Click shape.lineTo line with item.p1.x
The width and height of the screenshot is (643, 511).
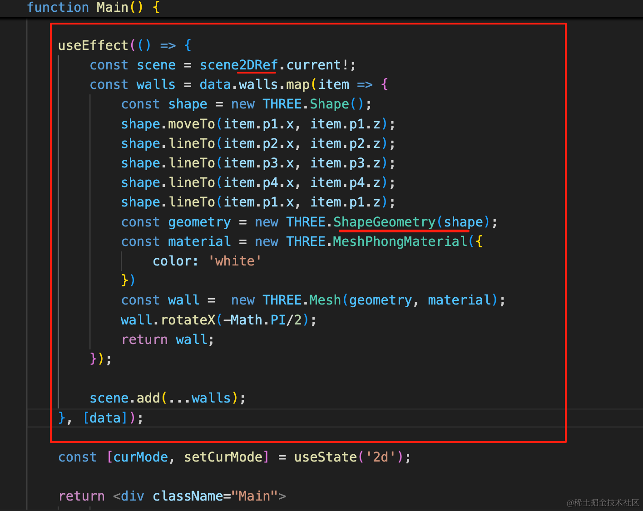click(258, 202)
